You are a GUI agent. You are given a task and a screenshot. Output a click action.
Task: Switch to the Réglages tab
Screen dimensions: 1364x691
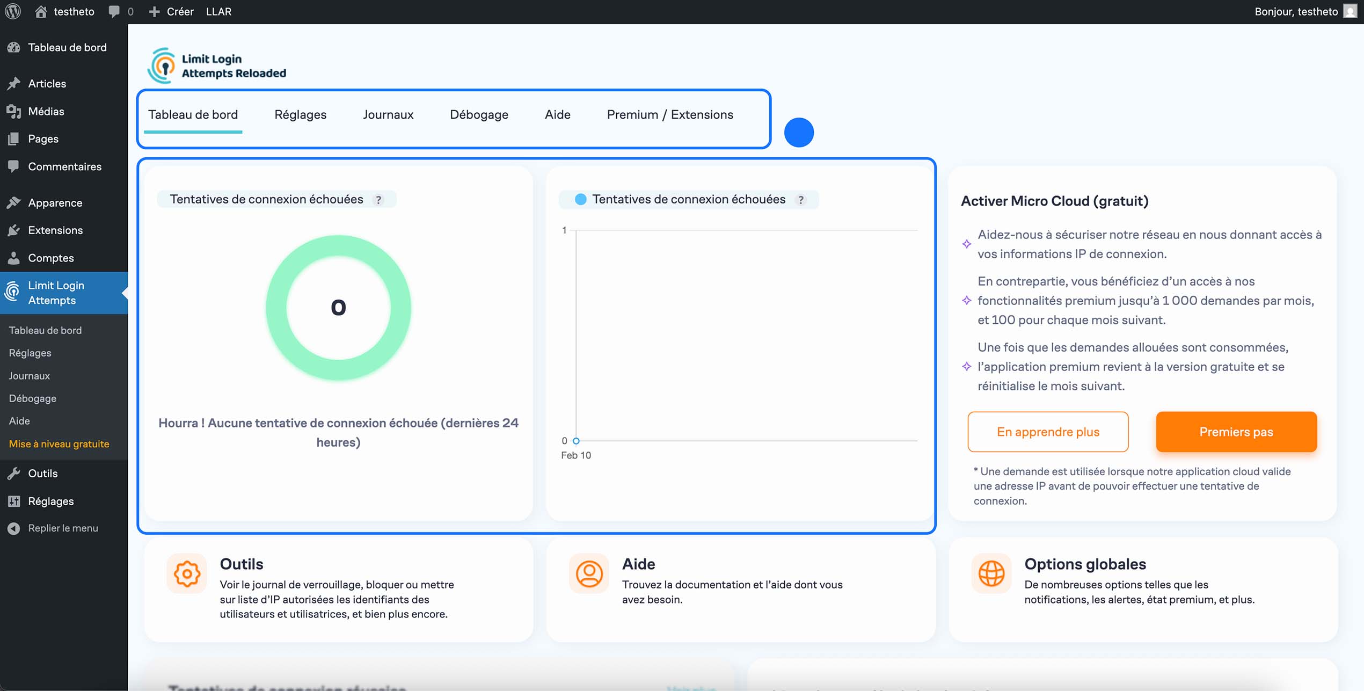(300, 115)
